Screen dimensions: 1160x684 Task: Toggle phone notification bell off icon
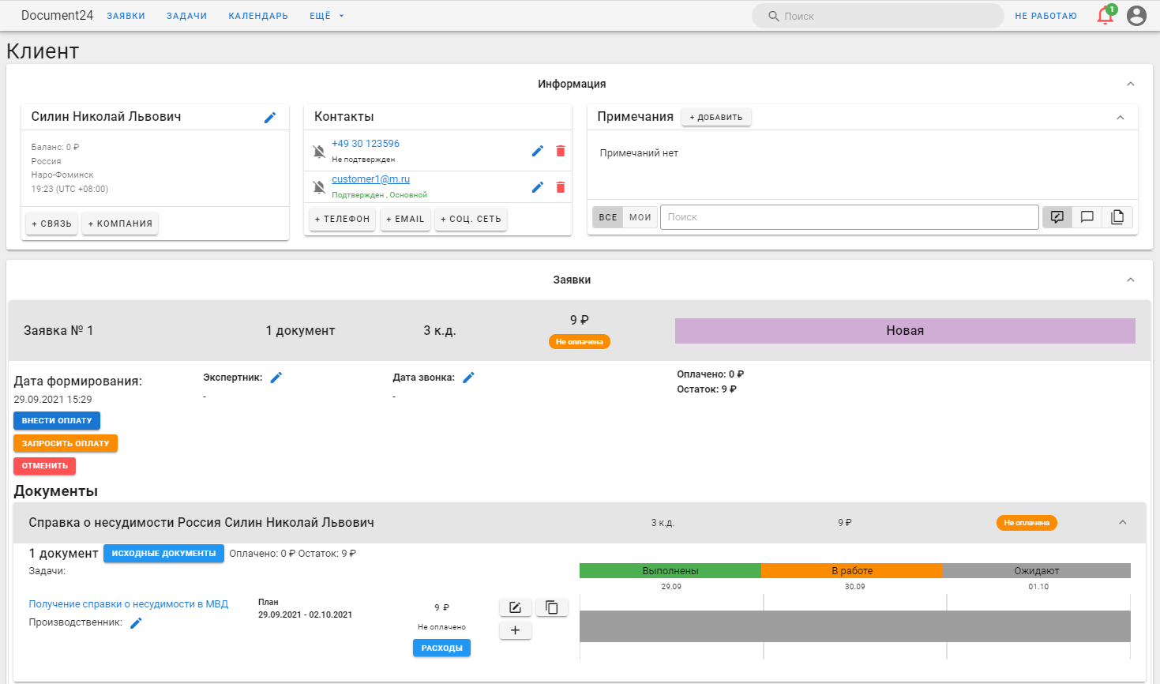click(319, 151)
